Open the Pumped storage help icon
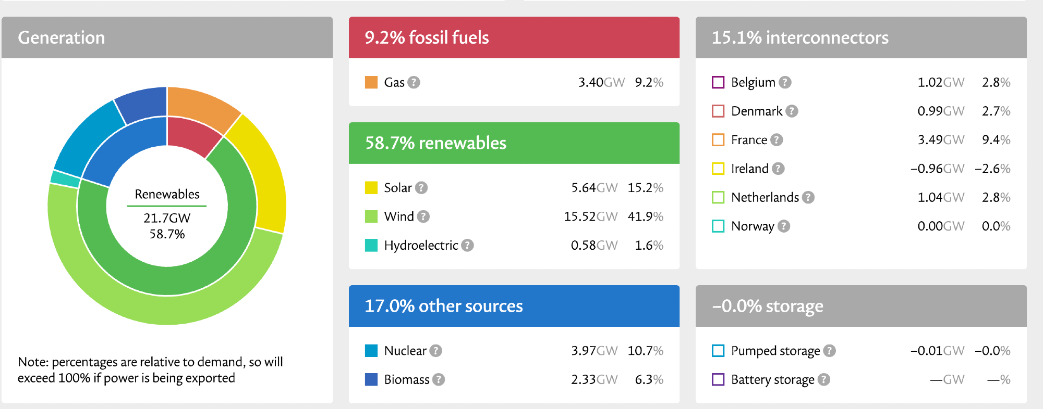This screenshot has width=1043, height=409. click(x=829, y=351)
